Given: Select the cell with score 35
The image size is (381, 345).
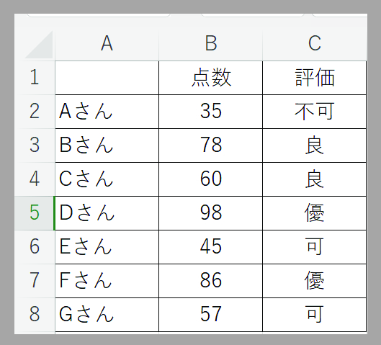Looking at the screenshot, I should tap(211, 112).
